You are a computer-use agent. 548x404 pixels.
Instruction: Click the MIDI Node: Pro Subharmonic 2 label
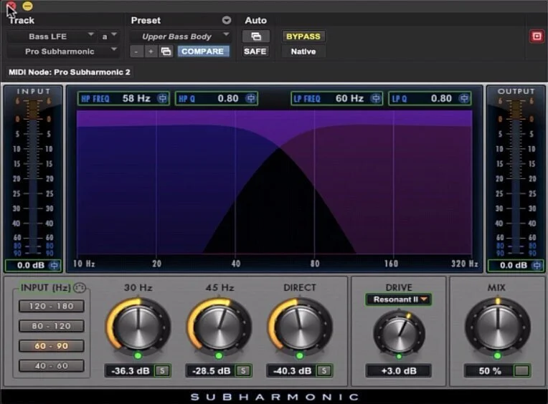(x=70, y=72)
